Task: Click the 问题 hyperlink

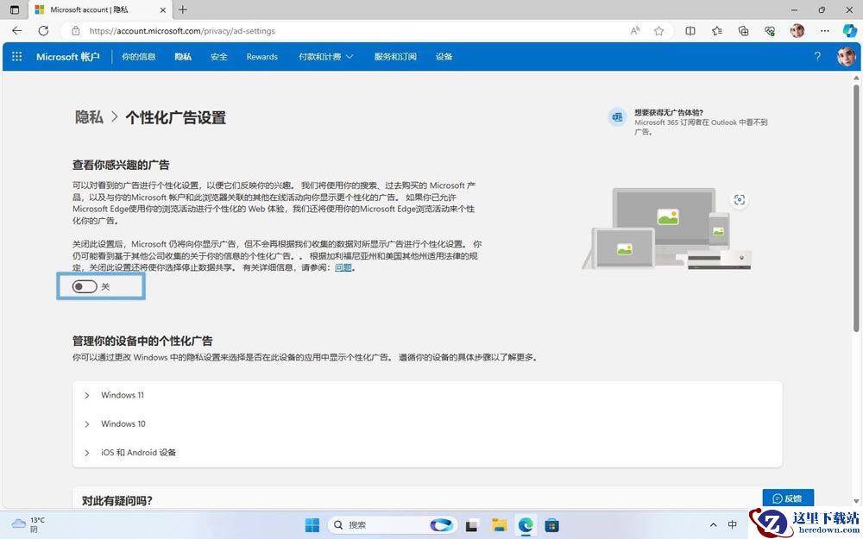Action: tap(343, 268)
